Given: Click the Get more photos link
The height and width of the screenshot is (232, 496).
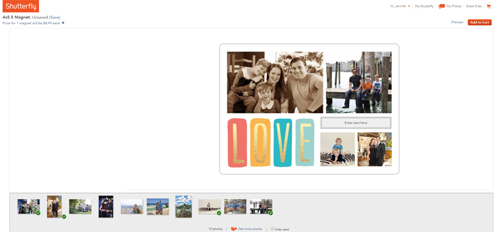Looking at the screenshot, I should 250,229.
